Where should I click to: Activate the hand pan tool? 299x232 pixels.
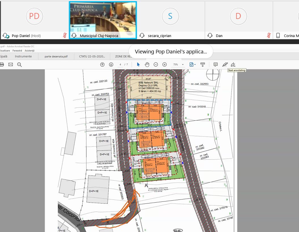147,64
